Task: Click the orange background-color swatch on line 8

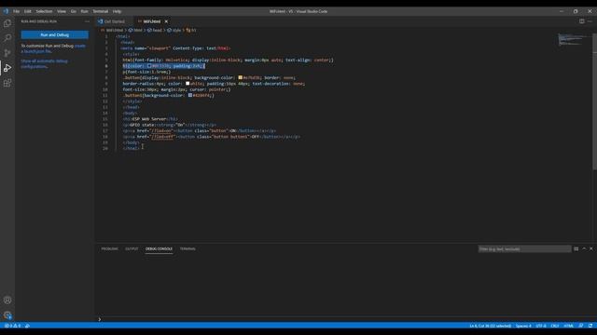Action: click(x=241, y=77)
